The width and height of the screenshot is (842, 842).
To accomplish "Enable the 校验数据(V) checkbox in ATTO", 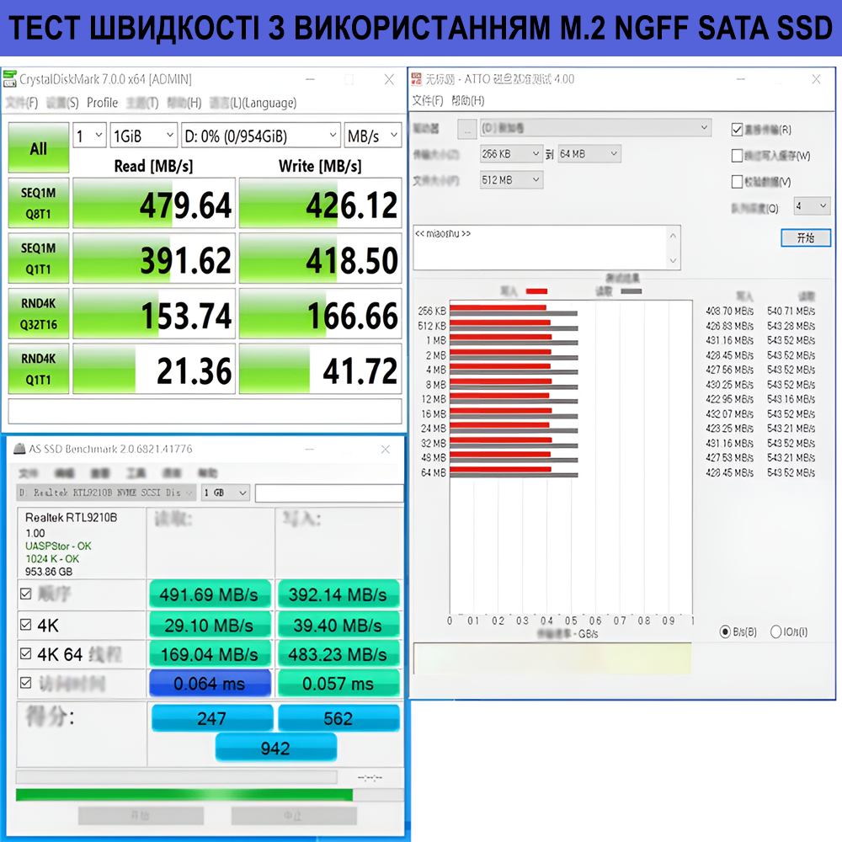I will 736,181.
